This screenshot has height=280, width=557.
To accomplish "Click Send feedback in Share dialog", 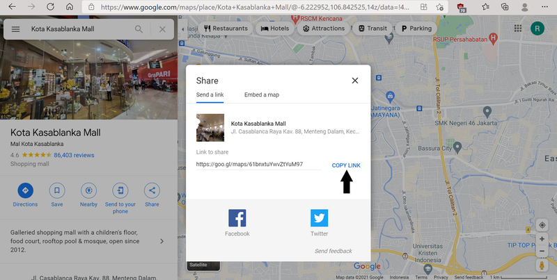I will pos(334,251).
